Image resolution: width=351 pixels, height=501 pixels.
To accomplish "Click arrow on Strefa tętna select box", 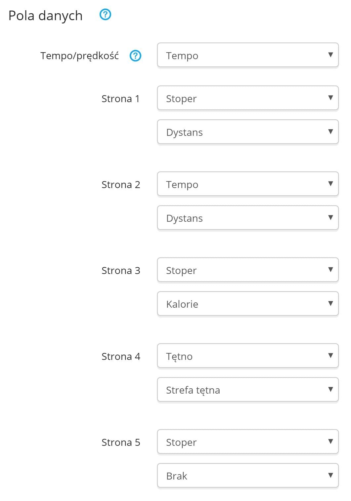I will [330, 389].
